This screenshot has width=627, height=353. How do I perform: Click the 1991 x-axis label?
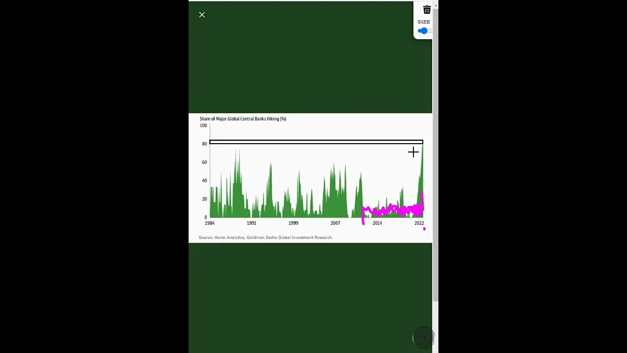251,223
